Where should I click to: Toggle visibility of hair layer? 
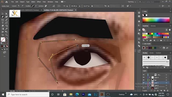coord(144,80)
